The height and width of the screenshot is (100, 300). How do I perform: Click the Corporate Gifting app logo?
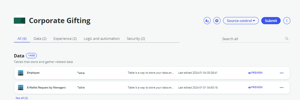[19, 20]
